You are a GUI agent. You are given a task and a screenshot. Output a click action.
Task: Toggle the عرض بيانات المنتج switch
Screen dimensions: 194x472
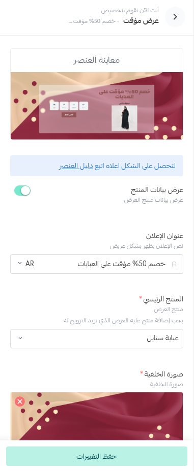(22, 191)
